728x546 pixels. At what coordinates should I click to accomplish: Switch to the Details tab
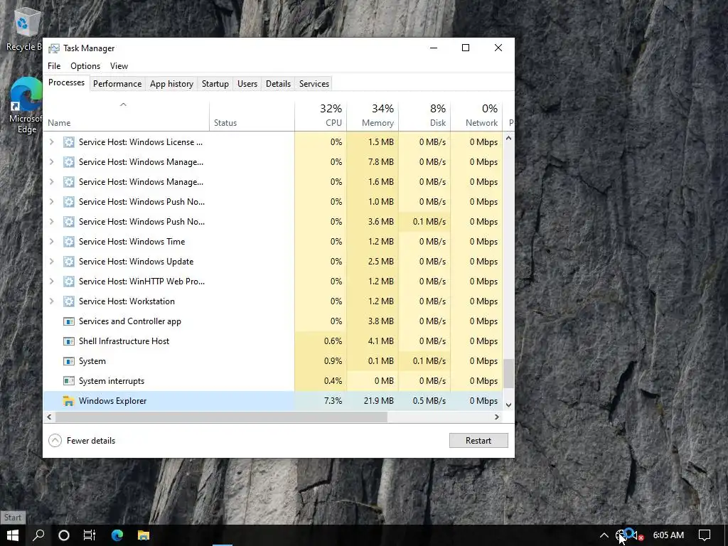tap(278, 84)
